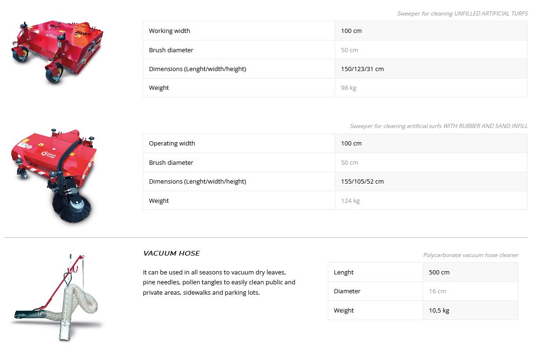Select the Working width row label
Viewport: 549px width, 346px height.
[169, 31]
